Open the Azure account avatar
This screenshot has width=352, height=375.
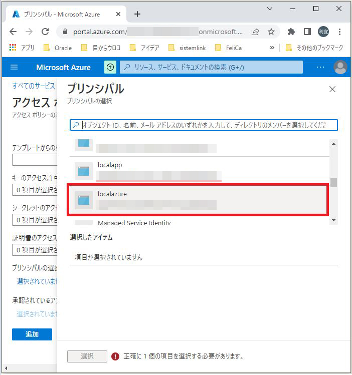pyautogui.click(x=340, y=67)
